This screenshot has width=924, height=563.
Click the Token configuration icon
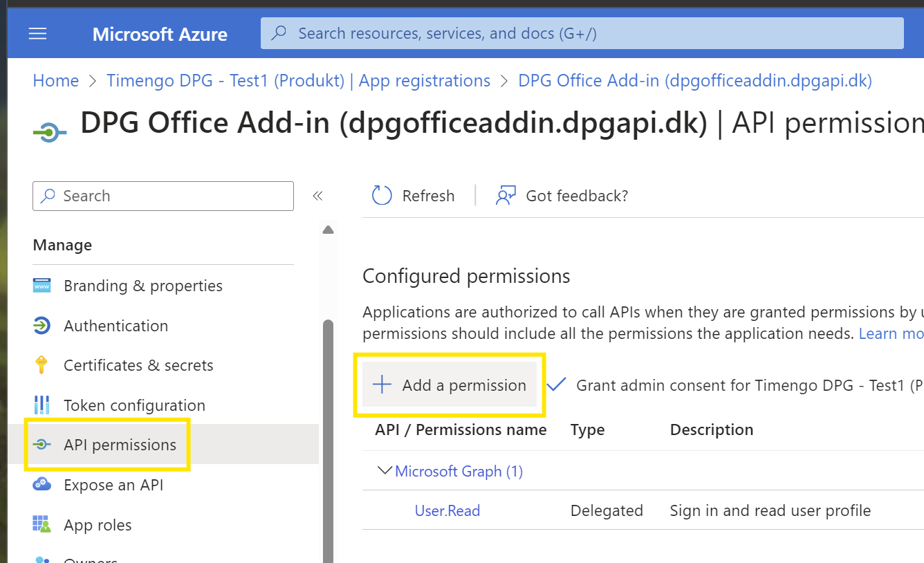coord(41,405)
